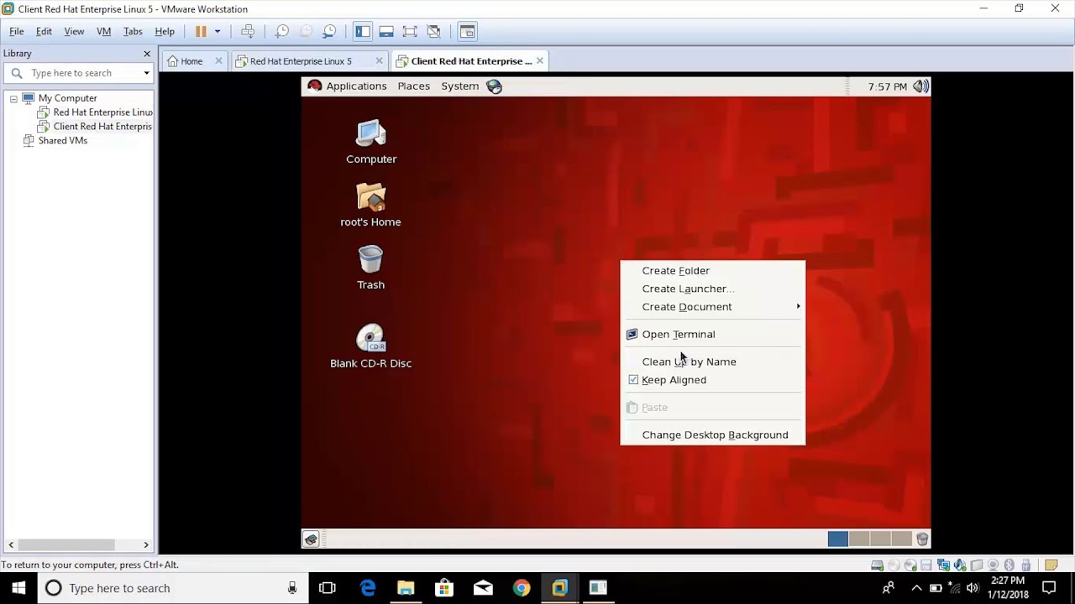
Task: Enter full screen mode from toolbar
Action: 410,32
